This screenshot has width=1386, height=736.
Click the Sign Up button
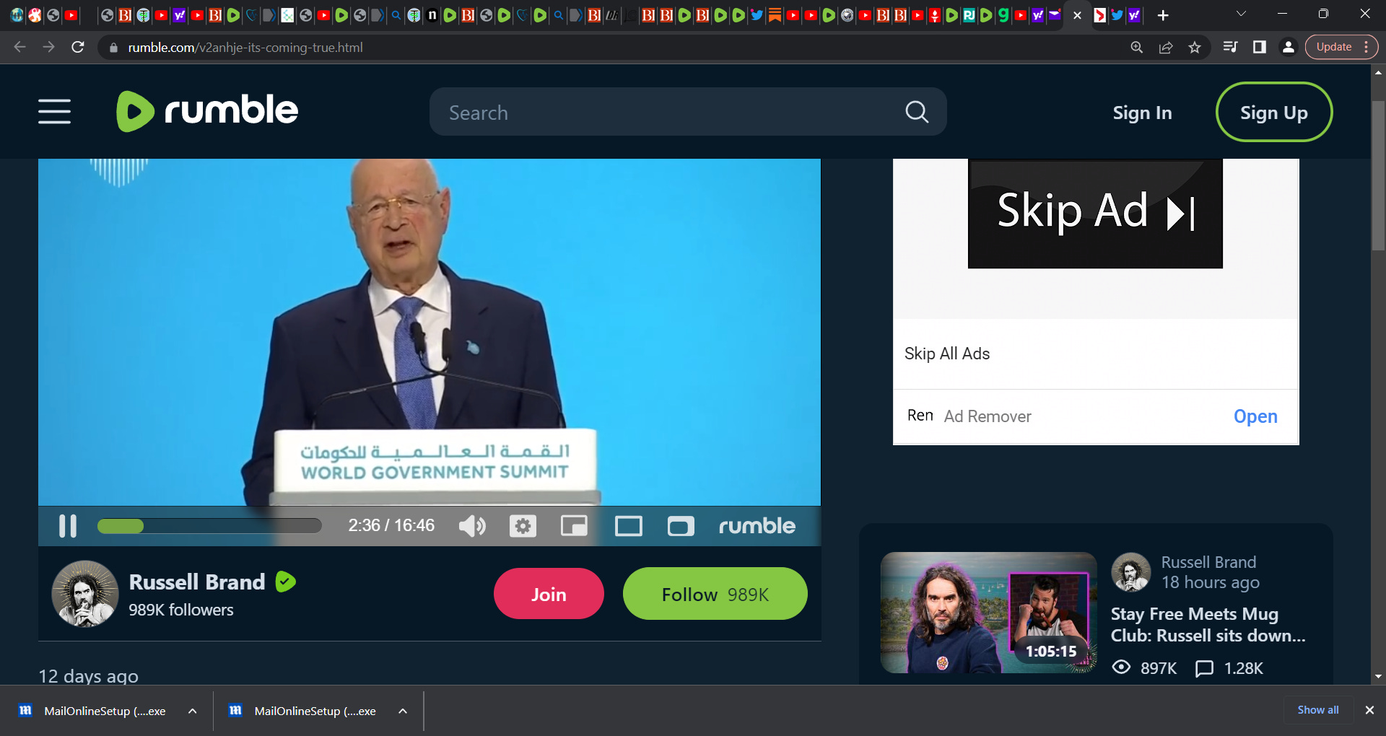(x=1274, y=112)
